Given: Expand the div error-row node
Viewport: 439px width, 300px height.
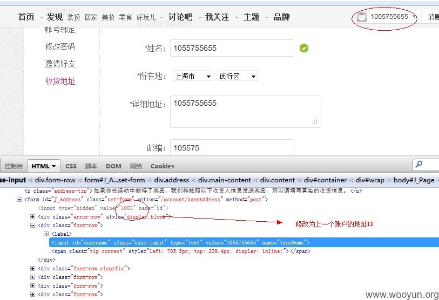Looking at the screenshot, I should tap(32, 216).
